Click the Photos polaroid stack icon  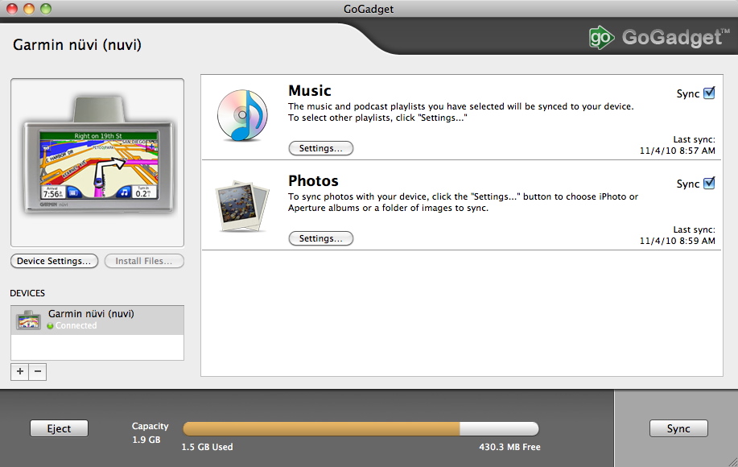(x=242, y=206)
